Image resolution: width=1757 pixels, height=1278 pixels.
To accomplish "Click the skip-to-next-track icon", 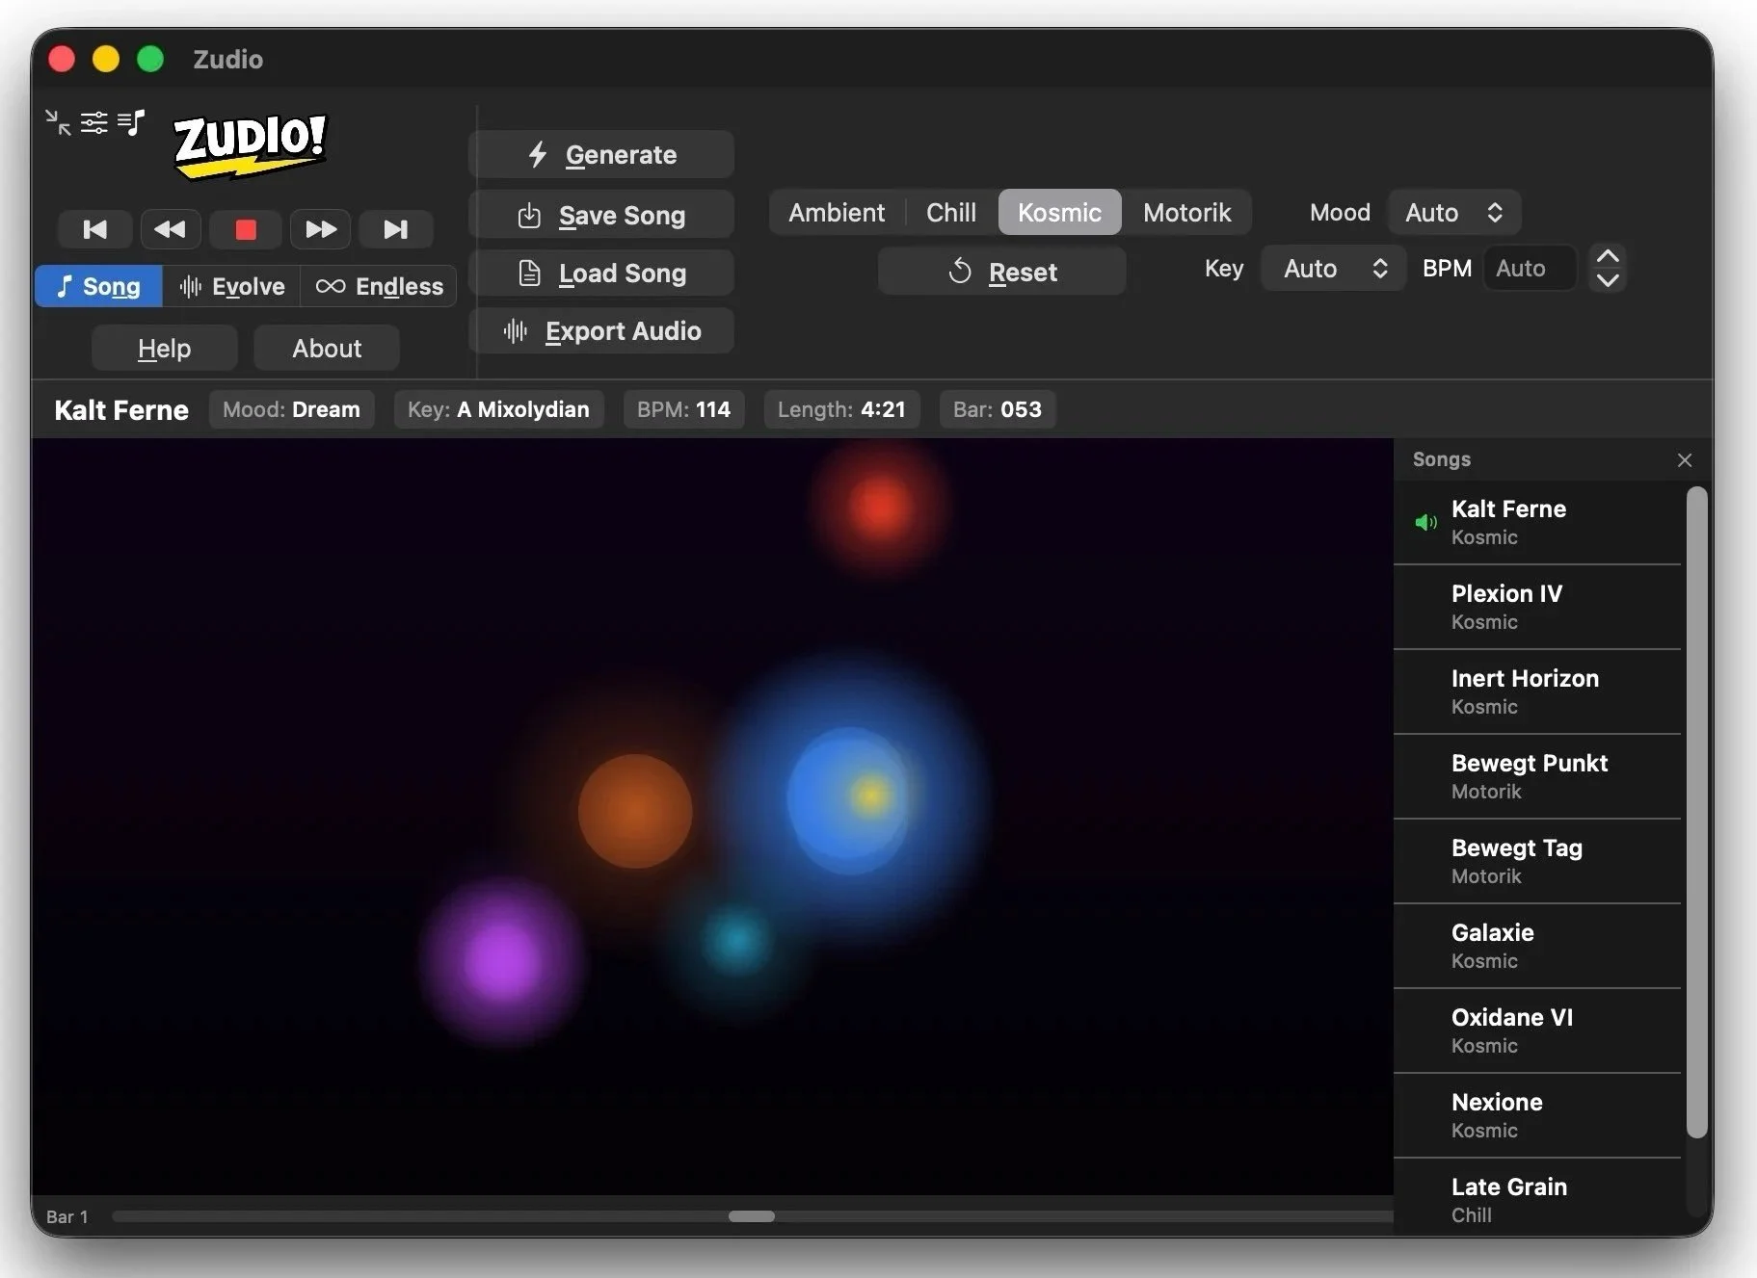I will pos(394,229).
